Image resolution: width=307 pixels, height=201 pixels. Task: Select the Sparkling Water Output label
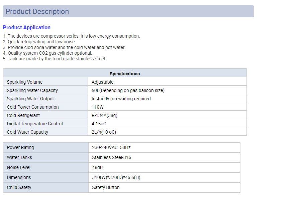[30, 99]
